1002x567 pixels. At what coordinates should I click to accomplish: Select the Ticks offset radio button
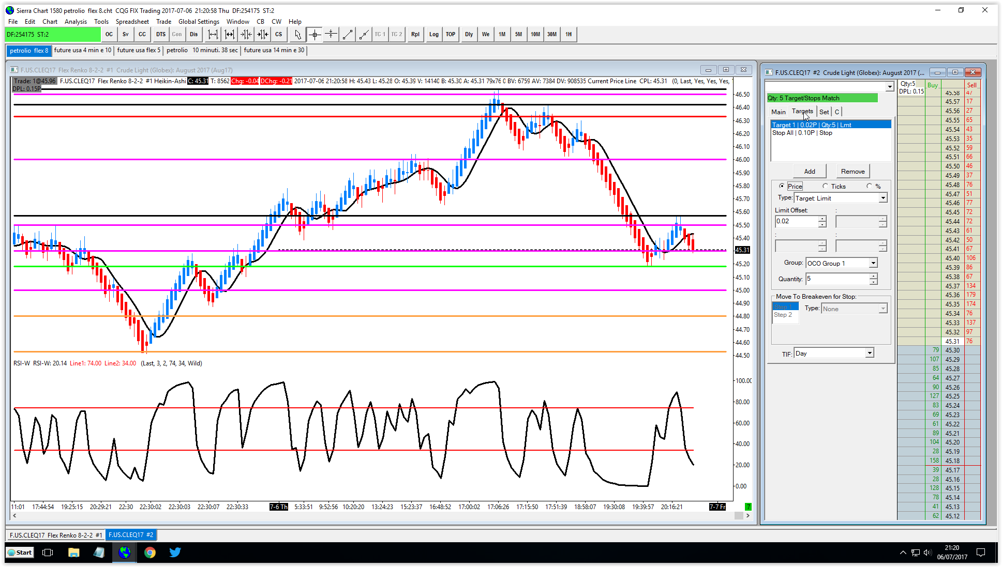pyautogui.click(x=825, y=186)
